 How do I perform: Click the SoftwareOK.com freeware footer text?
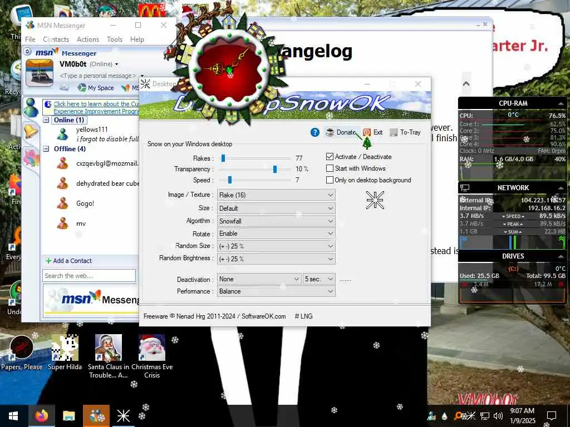click(214, 316)
